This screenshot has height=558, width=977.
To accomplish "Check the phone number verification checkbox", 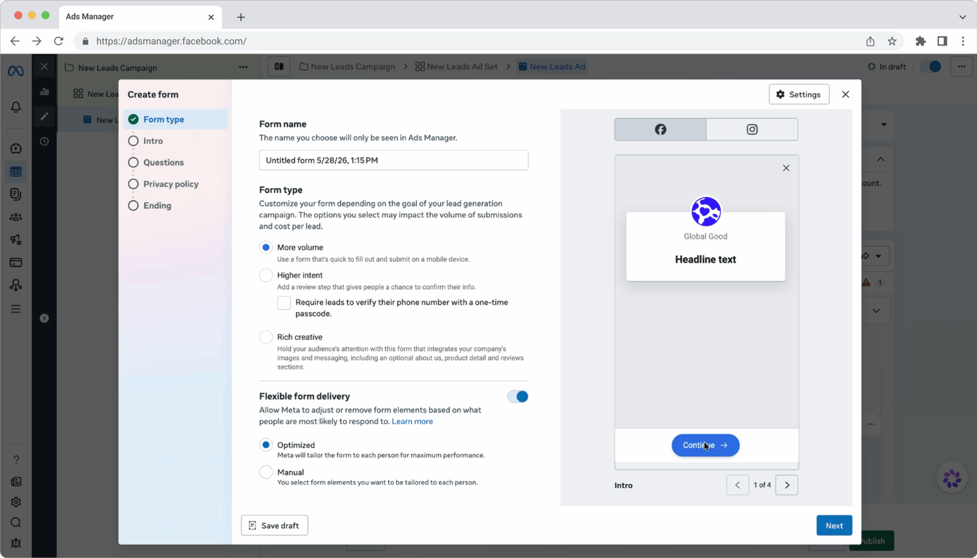I will 284,303.
